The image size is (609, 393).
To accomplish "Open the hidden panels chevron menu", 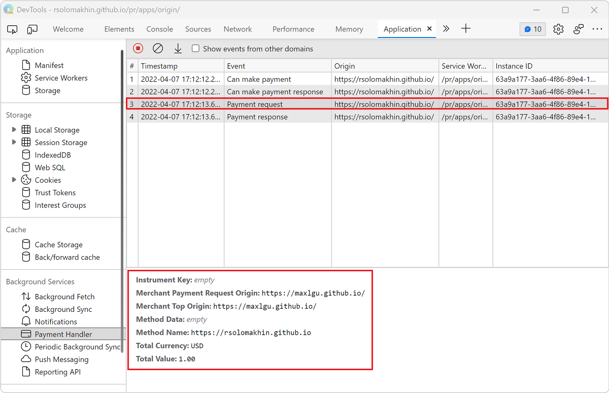I will click(x=446, y=29).
